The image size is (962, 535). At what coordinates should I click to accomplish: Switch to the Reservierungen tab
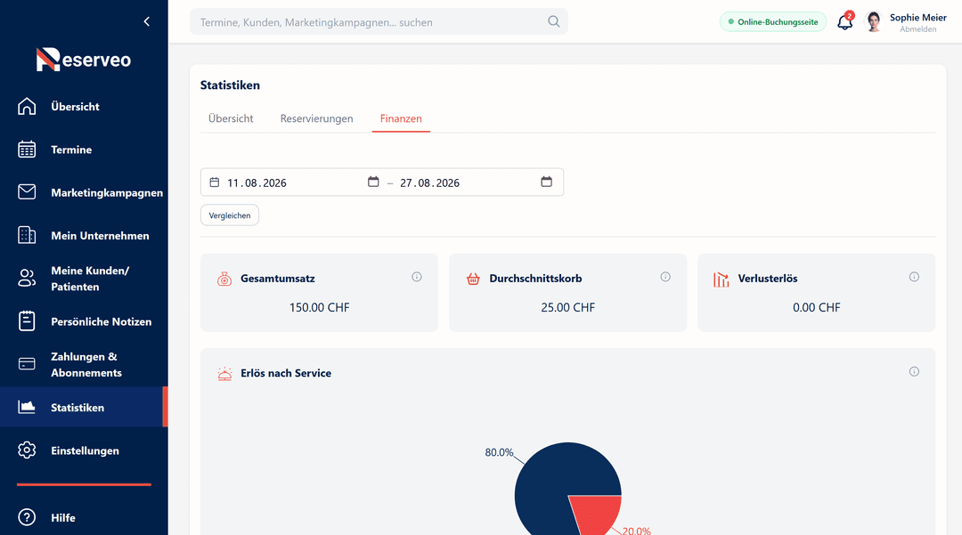(x=316, y=119)
